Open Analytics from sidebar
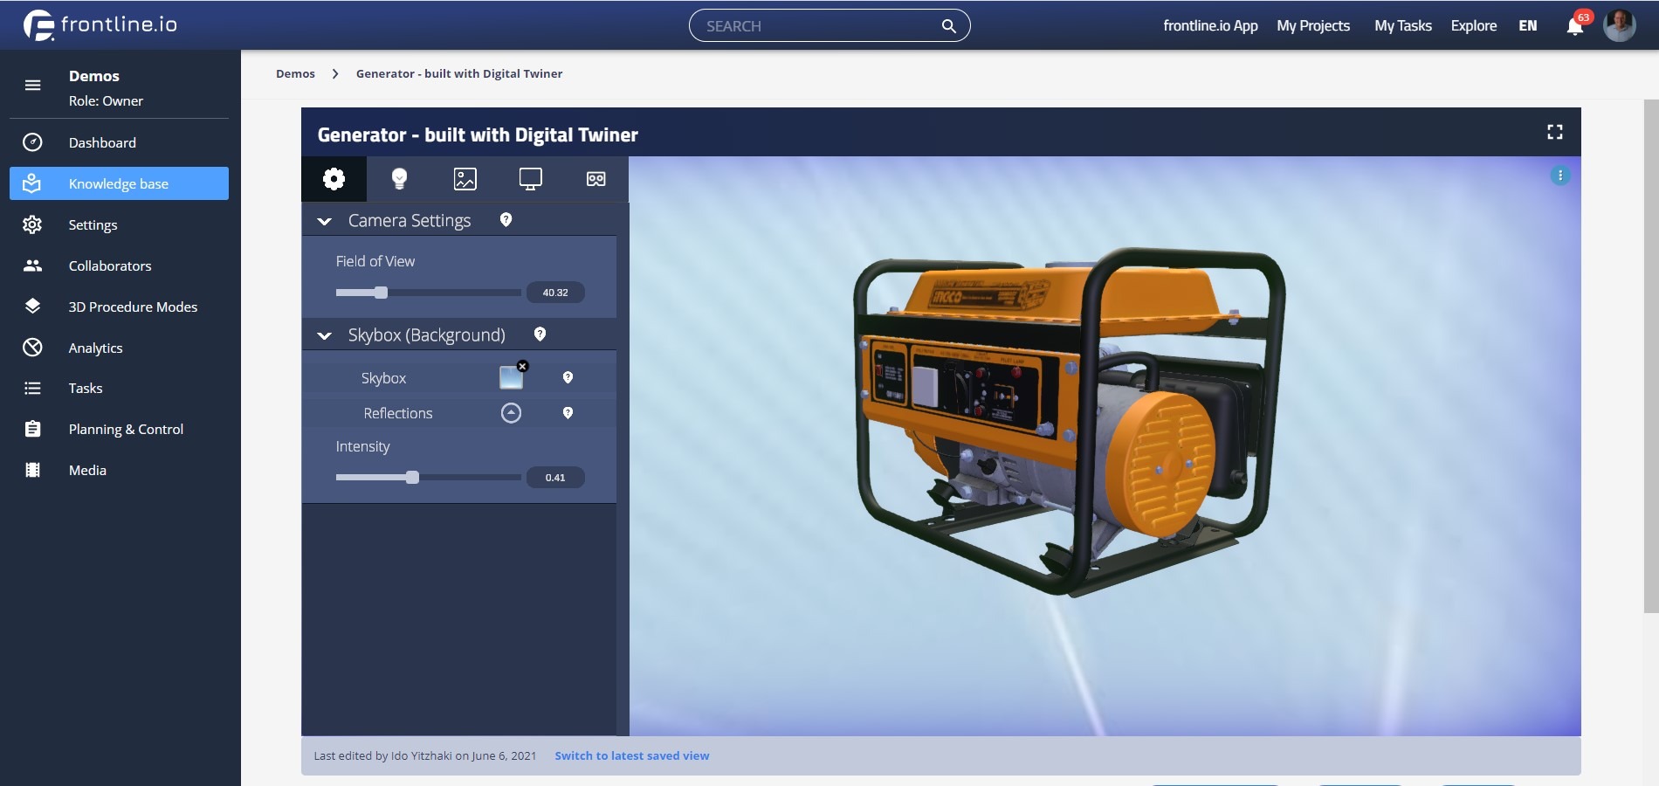Viewport: 1659px width, 786px height. point(119,348)
